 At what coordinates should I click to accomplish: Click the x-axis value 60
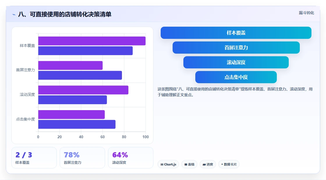coord(102,137)
